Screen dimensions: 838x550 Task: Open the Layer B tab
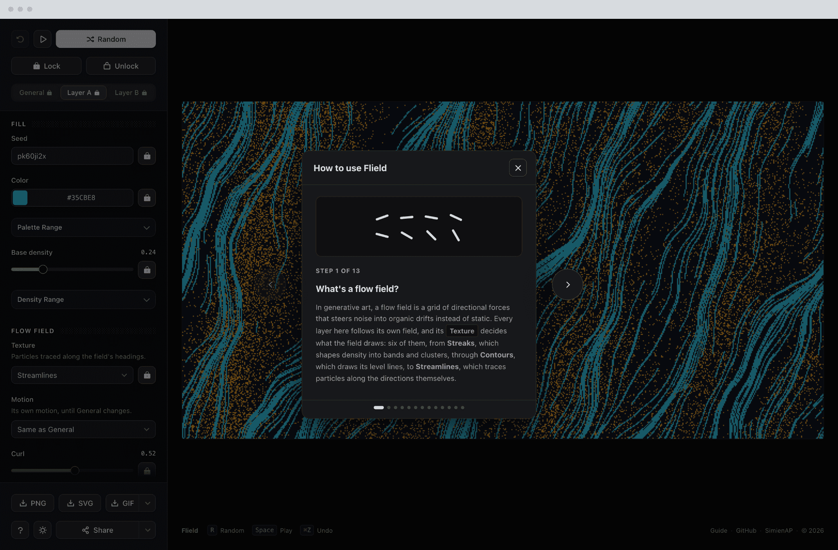131,93
